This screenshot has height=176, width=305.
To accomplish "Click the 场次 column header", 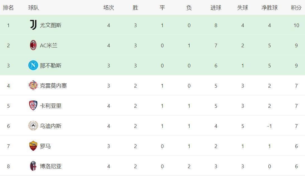I will [x=108, y=8].
